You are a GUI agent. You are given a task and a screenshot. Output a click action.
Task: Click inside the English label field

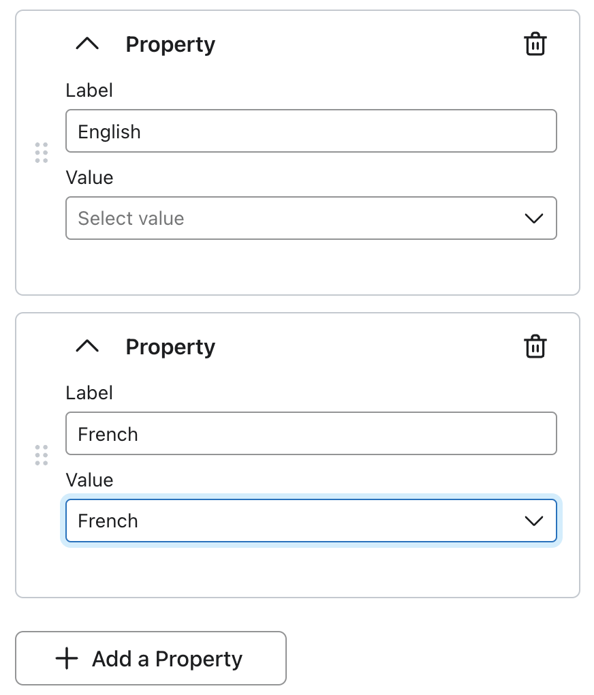pos(311,131)
